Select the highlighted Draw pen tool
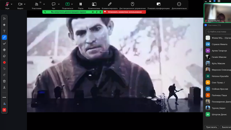Viewport: 231px width, 130px height. point(4,37)
